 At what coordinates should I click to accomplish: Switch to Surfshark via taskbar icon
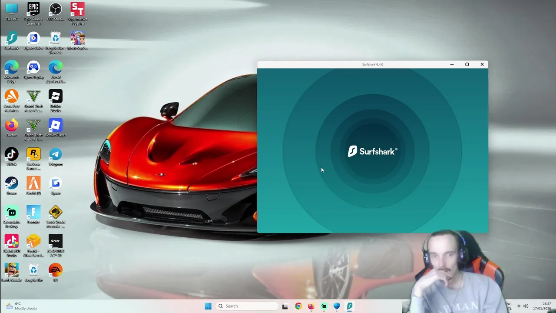tap(350, 306)
